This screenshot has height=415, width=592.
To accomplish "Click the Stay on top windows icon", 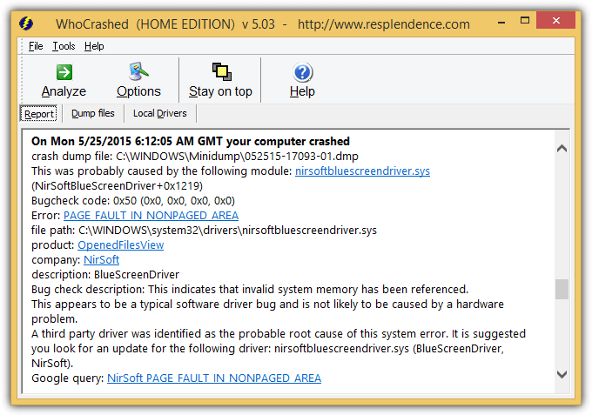I will (222, 71).
